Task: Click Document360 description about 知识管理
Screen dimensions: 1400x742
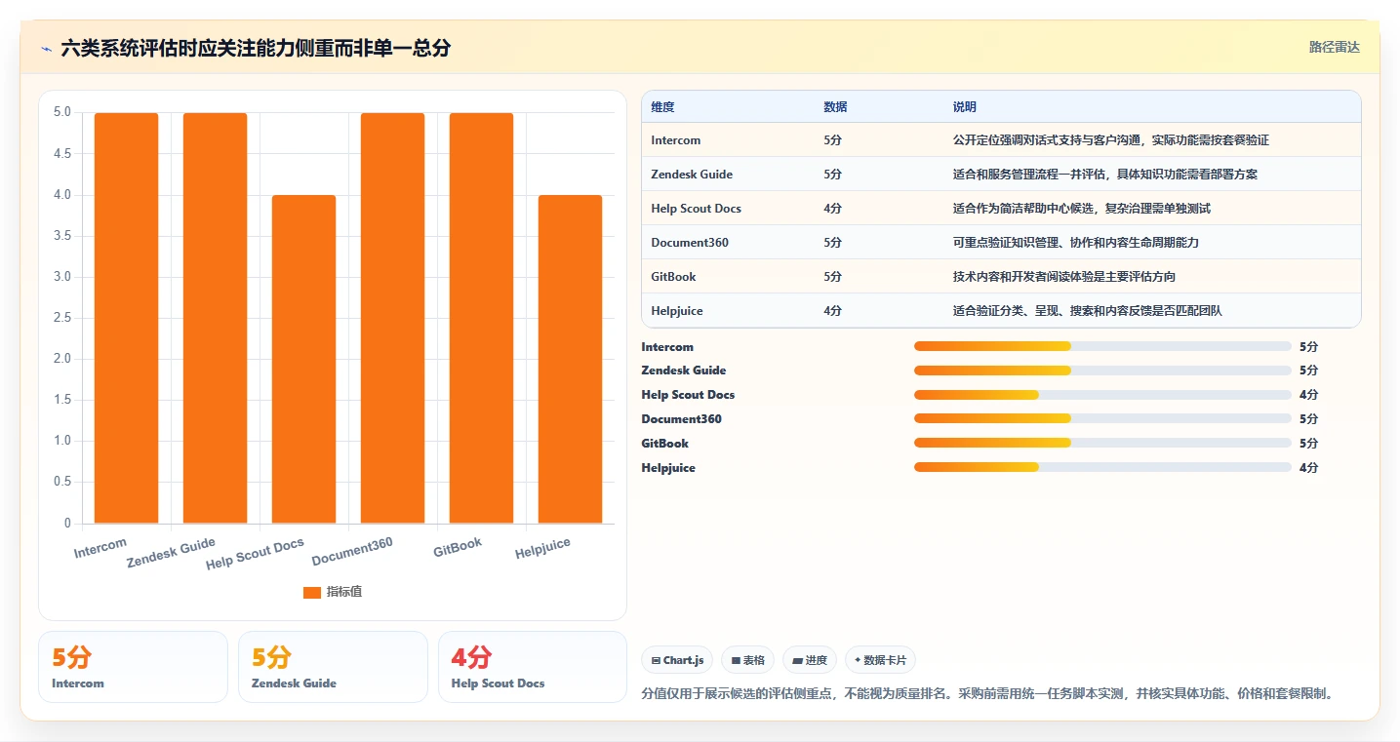Action: pos(1076,243)
